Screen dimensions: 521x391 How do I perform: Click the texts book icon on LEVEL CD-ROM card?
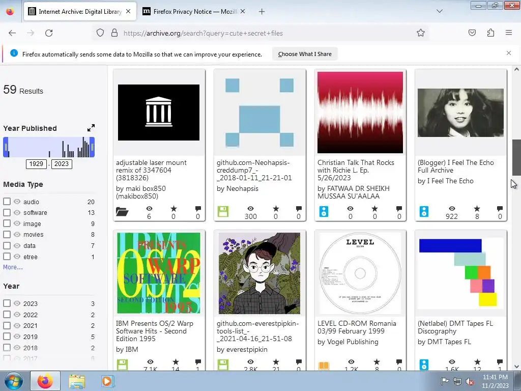click(x=324, y=366)
